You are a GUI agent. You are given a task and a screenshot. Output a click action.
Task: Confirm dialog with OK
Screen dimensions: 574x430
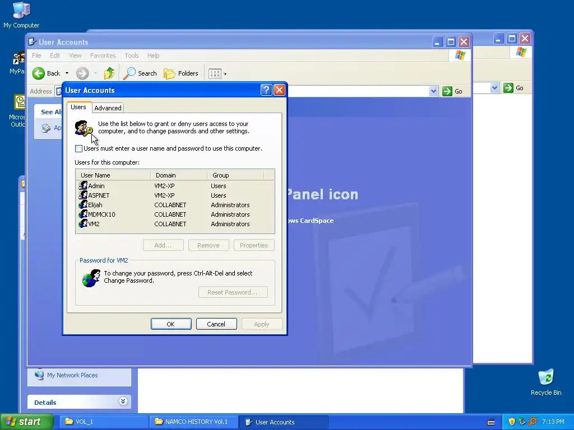[x=171, y=324]
